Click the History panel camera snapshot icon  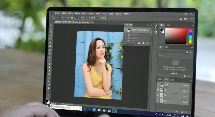143,43
